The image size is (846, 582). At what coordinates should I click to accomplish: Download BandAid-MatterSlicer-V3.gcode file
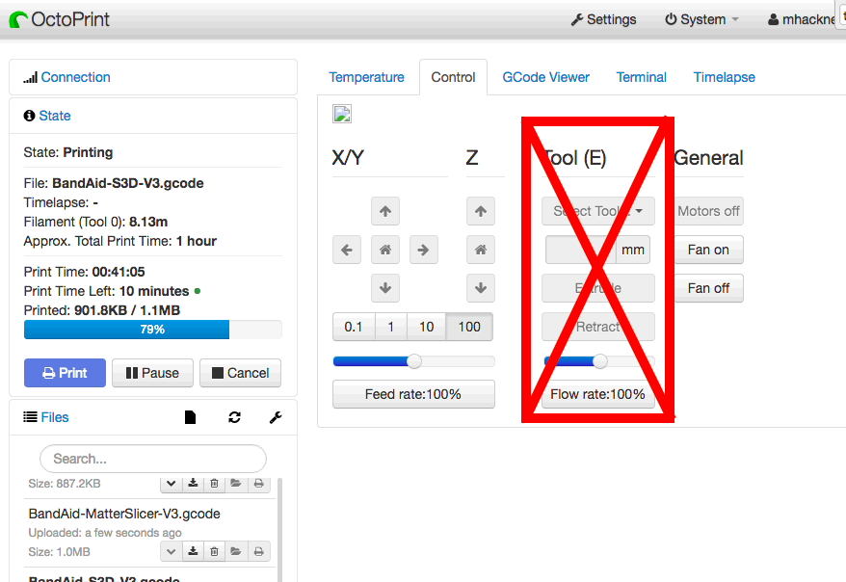193,551
